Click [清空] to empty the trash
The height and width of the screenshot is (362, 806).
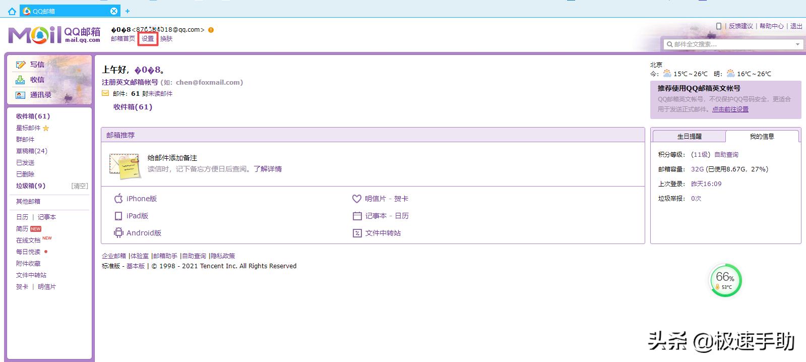point(80,186)
